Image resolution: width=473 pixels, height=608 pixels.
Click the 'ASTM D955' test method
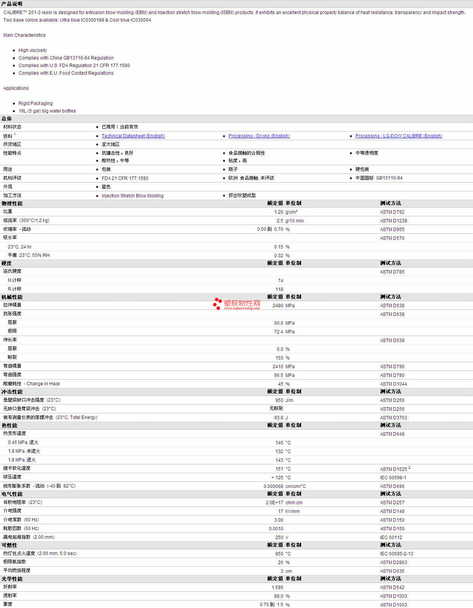pyautogui.click(x=392, y=230)
